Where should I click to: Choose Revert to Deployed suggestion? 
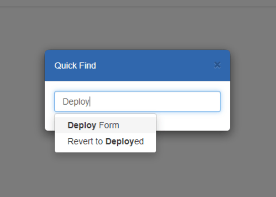(x=105, y=141)
